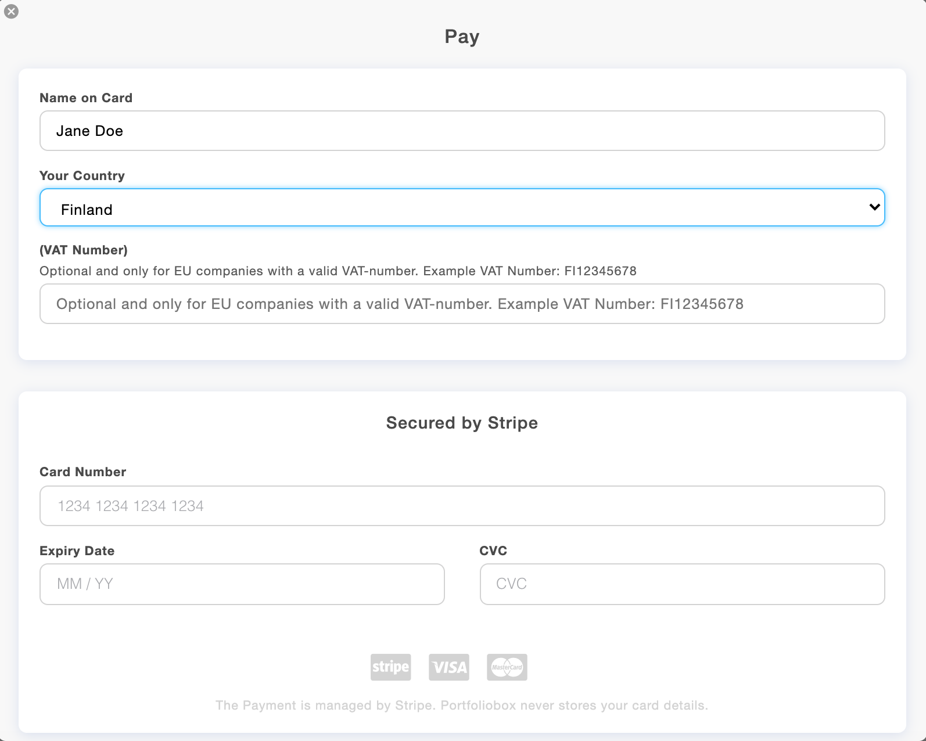Select the CVC input field
Image resolution: width=926 pixels, height=741 pixels.
(682, 584)
